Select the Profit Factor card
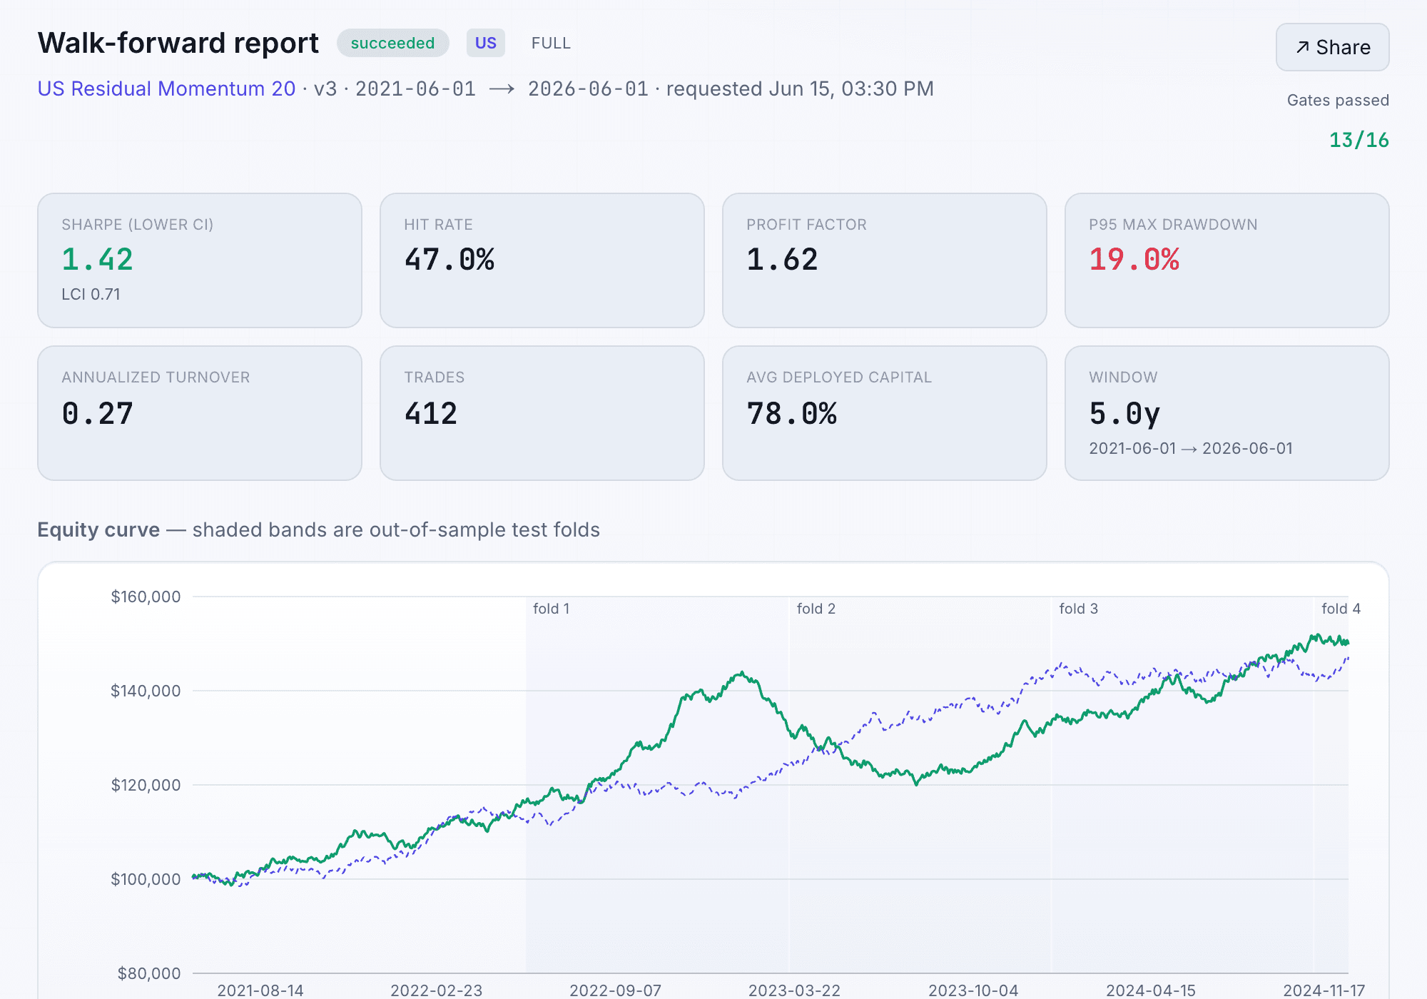This screenshot has height=999, width=1427. (x=885, y=260)
